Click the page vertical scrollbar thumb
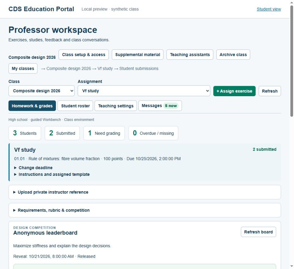Viewport: 294px width, 269px height. pyautogui.click(x=292, y=61)
